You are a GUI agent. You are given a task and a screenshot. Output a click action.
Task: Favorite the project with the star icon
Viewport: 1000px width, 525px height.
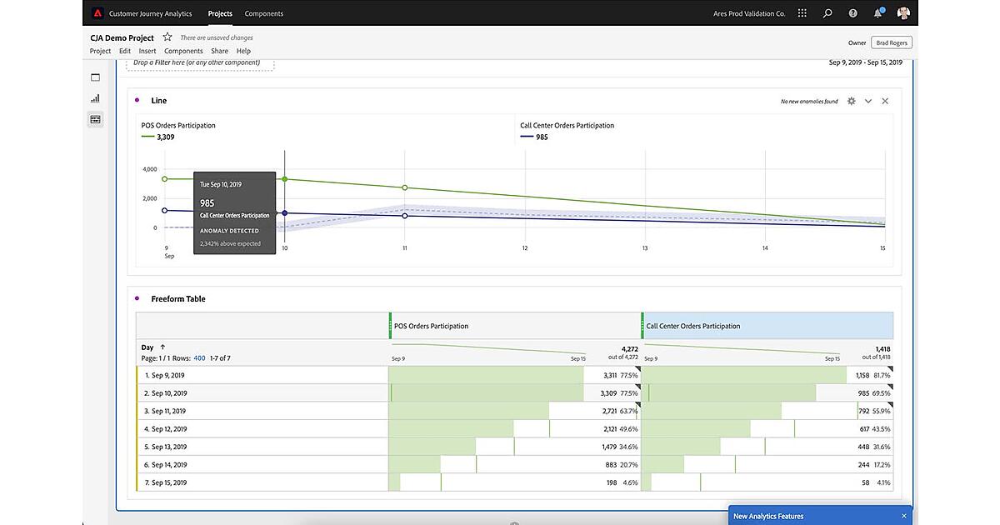tap(167, 37)
